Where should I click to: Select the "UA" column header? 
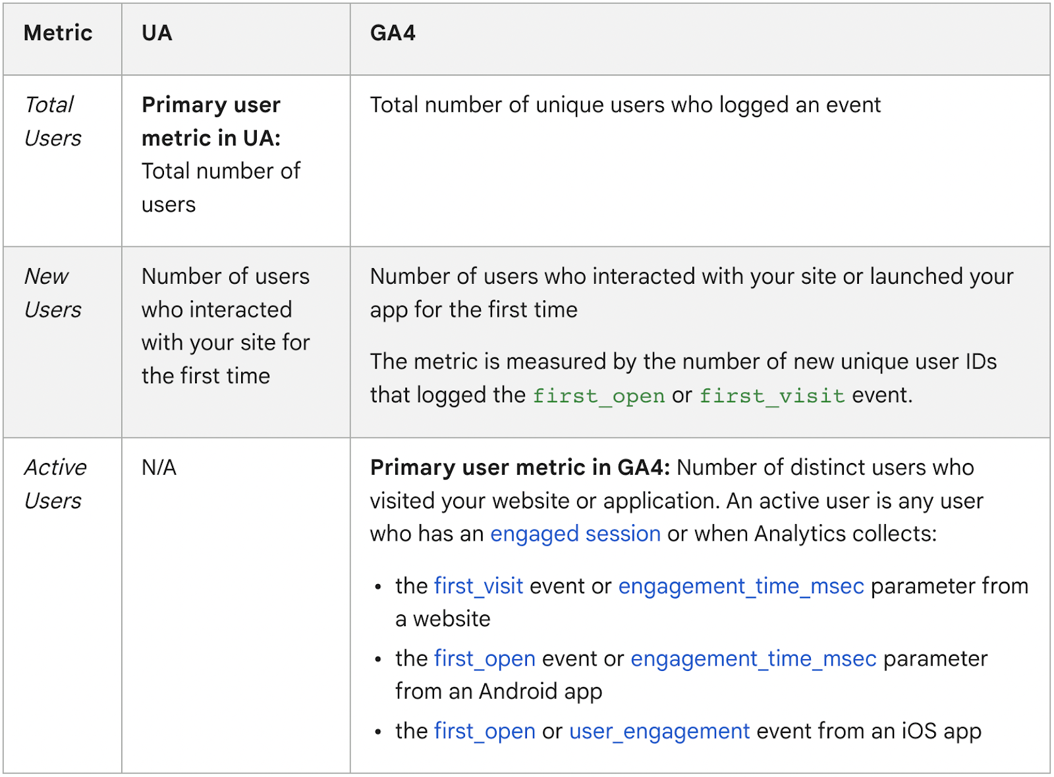point(157,33)
